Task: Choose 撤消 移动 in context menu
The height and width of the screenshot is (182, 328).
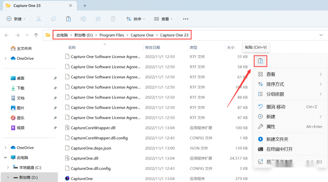Action: tap(290, 107)
